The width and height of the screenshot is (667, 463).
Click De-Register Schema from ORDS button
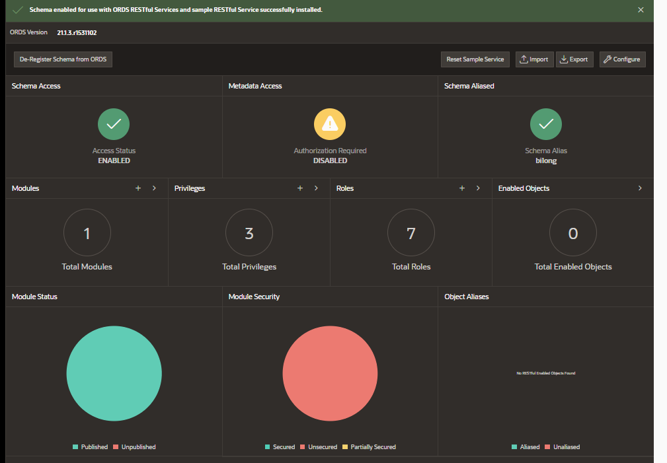(63, 59)
